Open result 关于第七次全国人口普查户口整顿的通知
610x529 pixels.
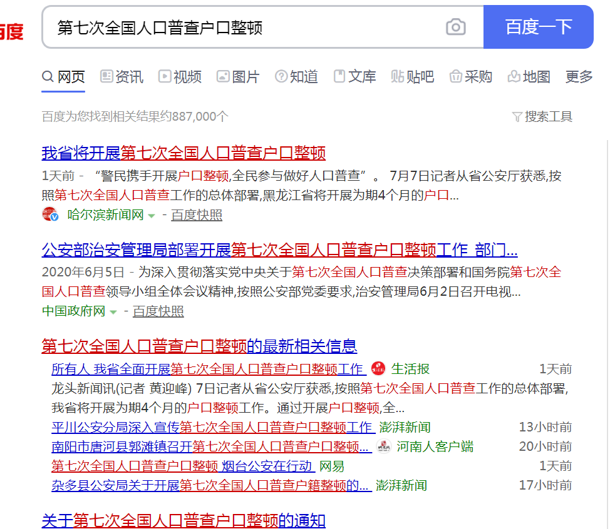(x=184, y=520)
